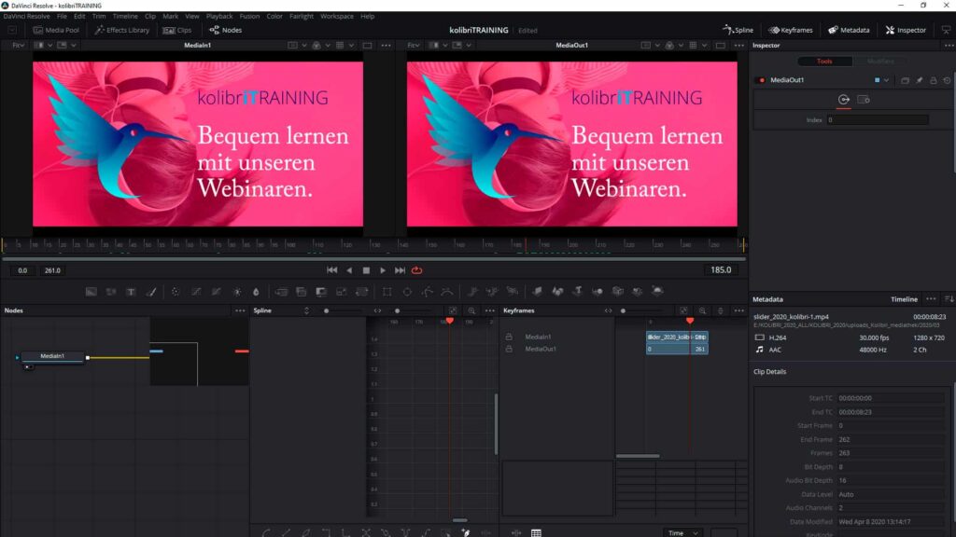Viewport: 956px width, 537px height.
Task: Click the render end field showing 261.0
Action: point(52,270)
